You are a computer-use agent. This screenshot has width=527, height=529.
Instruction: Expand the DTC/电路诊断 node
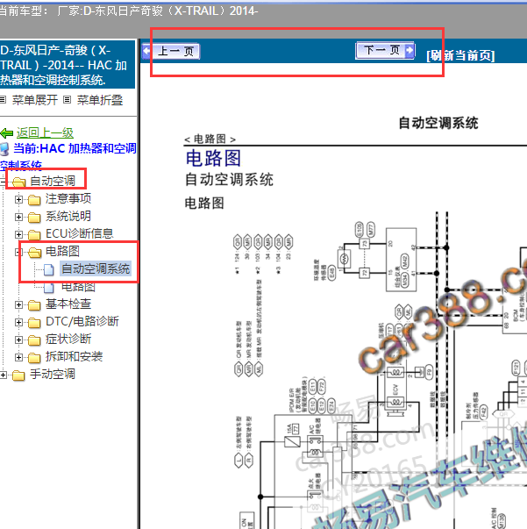18,322
